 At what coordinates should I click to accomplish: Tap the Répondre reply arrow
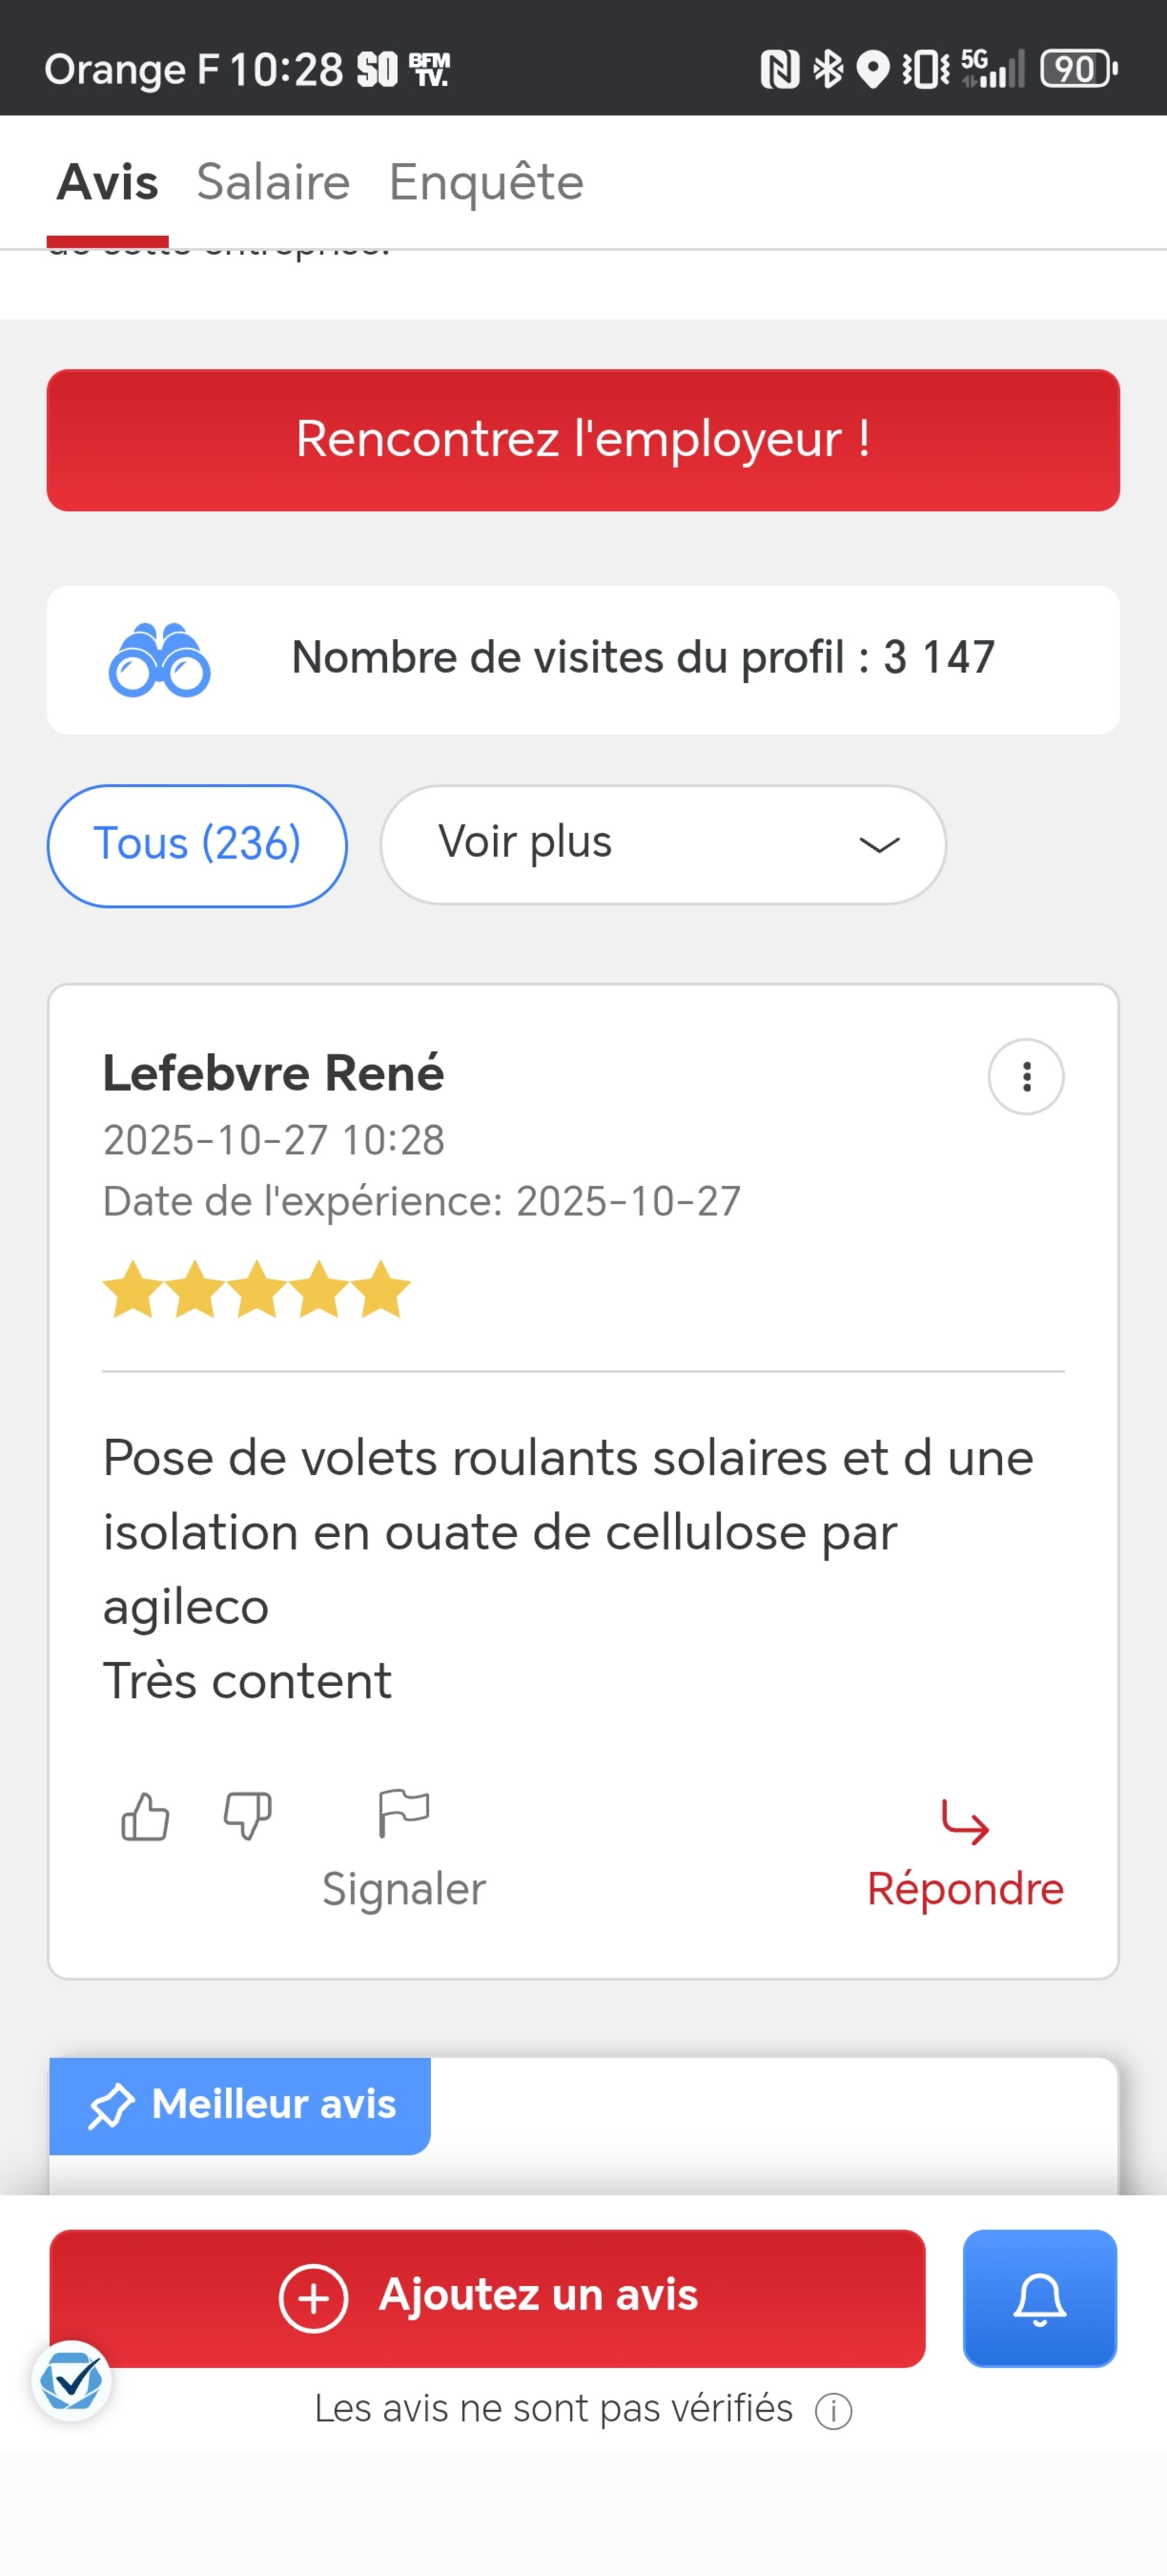(965, 1822)
